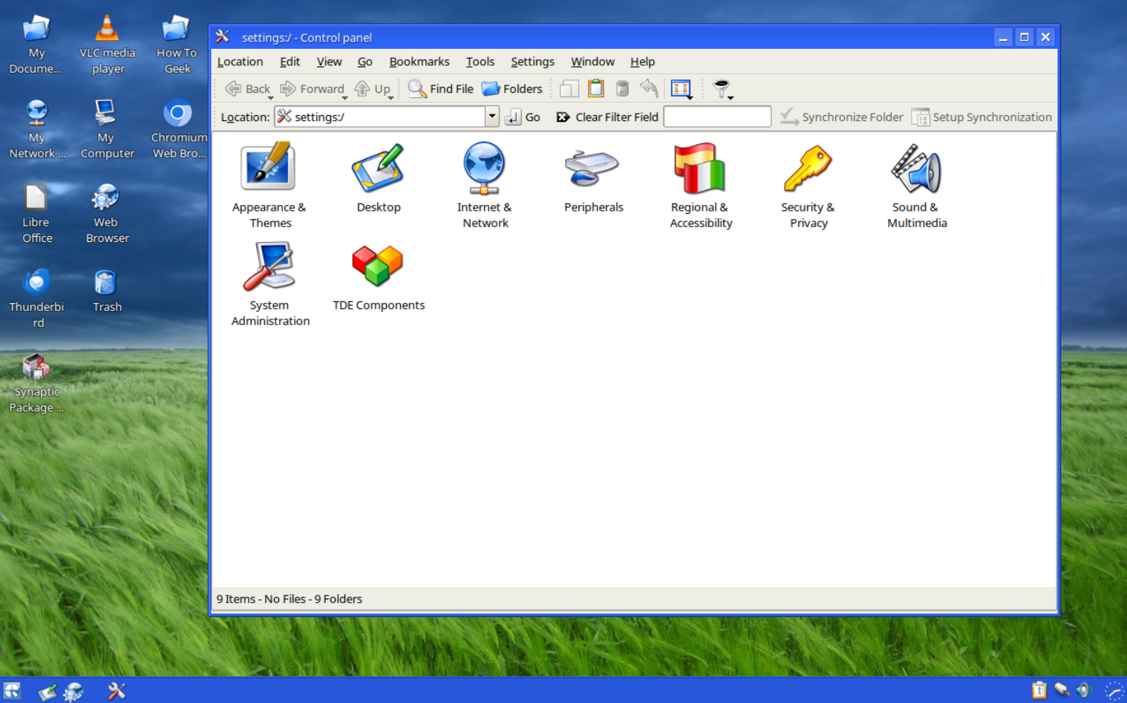
Task: Open Internet & Network settings
Action: click(484, 186)
